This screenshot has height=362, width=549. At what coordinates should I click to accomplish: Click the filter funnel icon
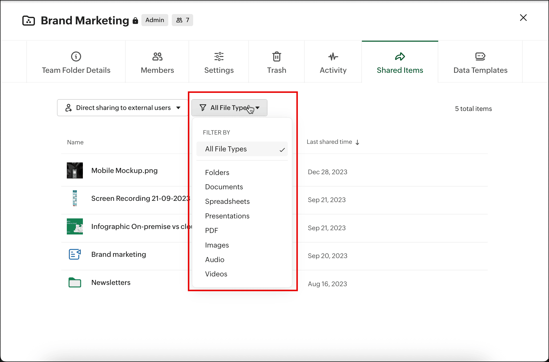[x=203, y=108]
